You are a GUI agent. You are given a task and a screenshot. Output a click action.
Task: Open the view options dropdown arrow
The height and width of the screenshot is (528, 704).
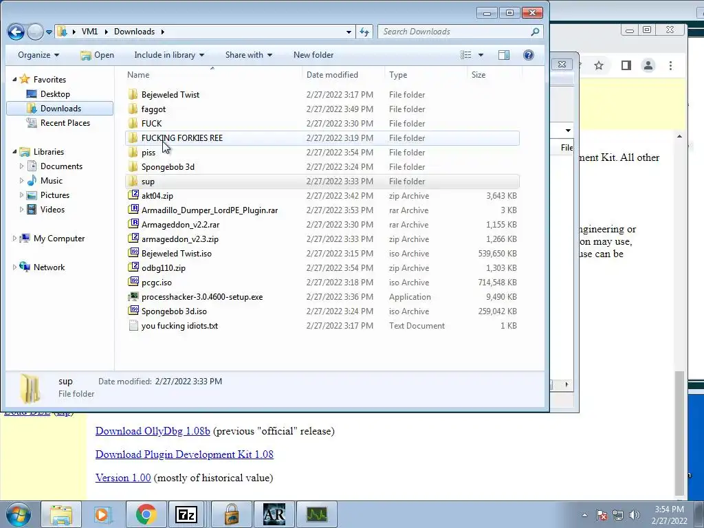(481, 55)
